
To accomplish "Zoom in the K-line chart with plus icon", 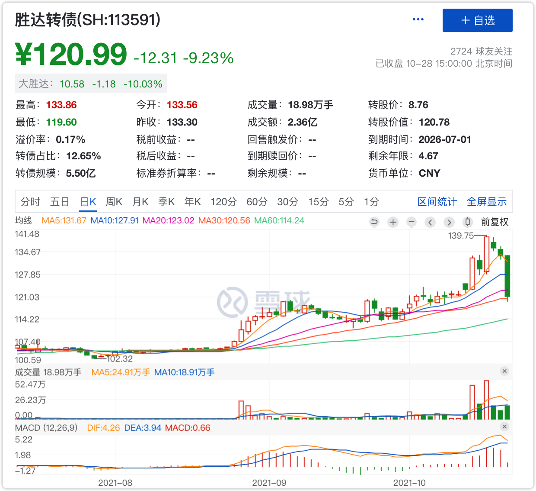I will [393, 222].
